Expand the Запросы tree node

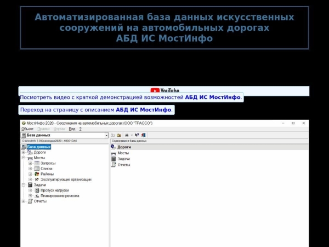pos(30,163)
